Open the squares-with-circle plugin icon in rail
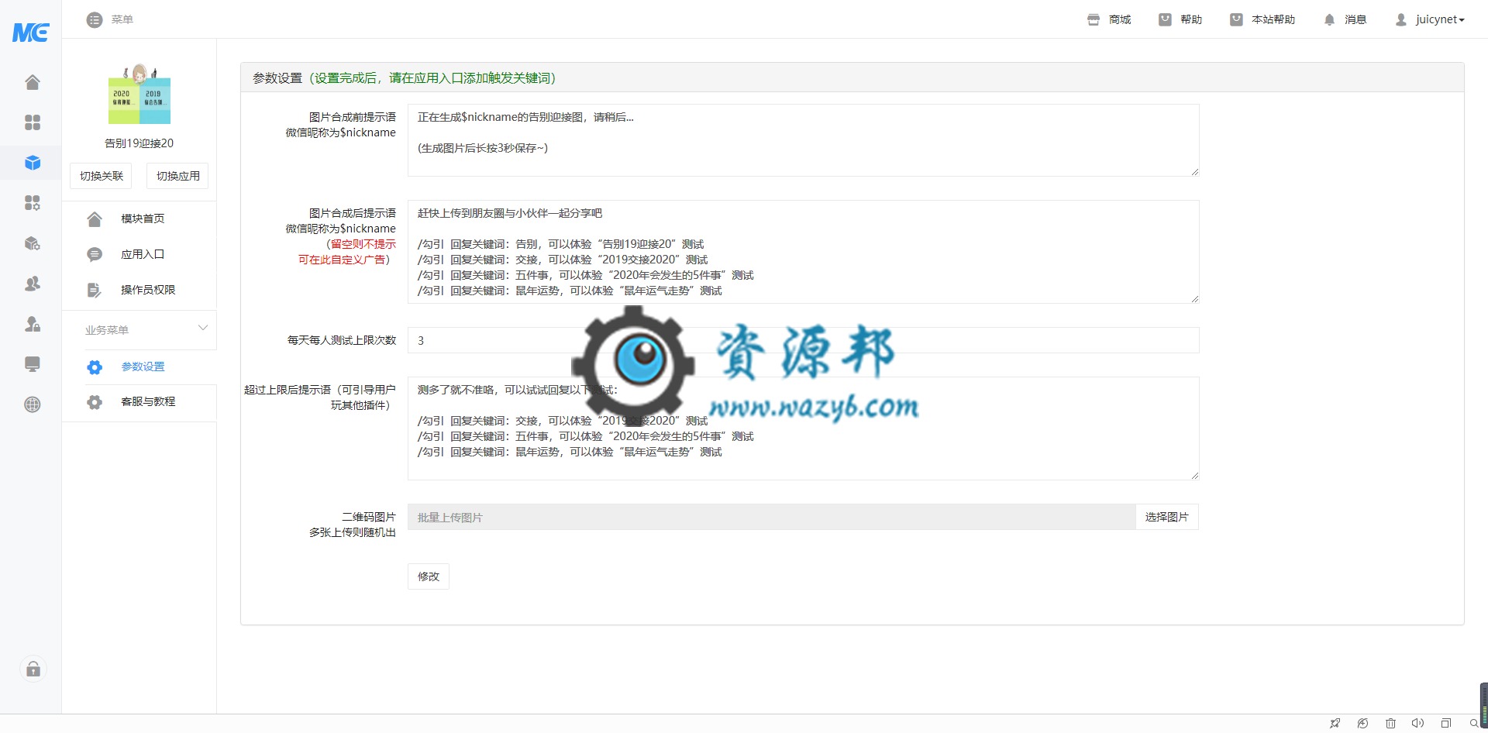The image size is (1488, 733). click(x=32, y=203)
